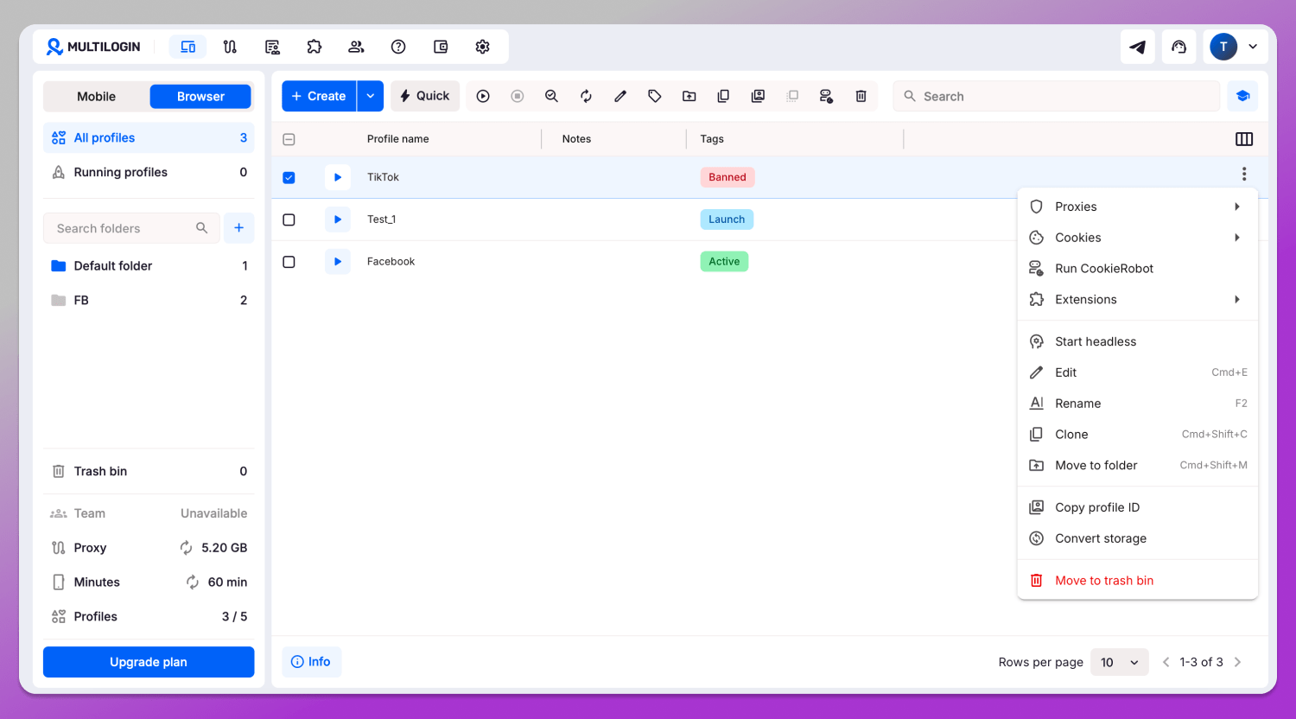This screenshot has height=719, width=1296.
Task: Select Move to folder in context menu
Action: point(1138,465)
